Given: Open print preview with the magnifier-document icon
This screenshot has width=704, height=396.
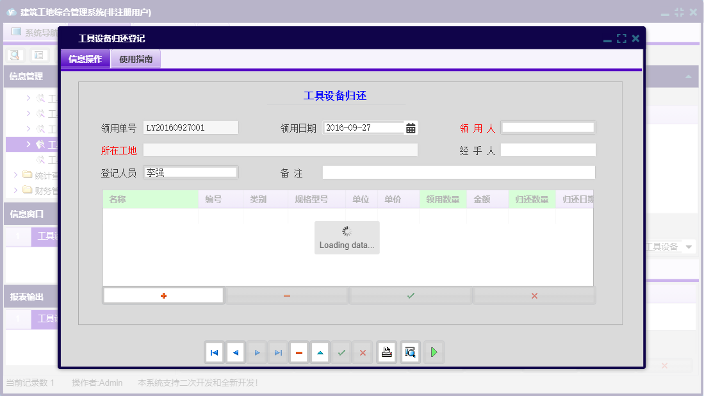Looking at the screenshot, I should tap(410, 352).
